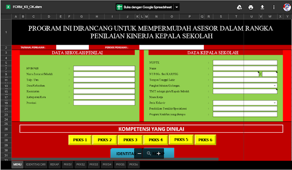292x170 pixels.
Task: Open the PKKS4 sheet tab
Action: click(x=107, y=165)
